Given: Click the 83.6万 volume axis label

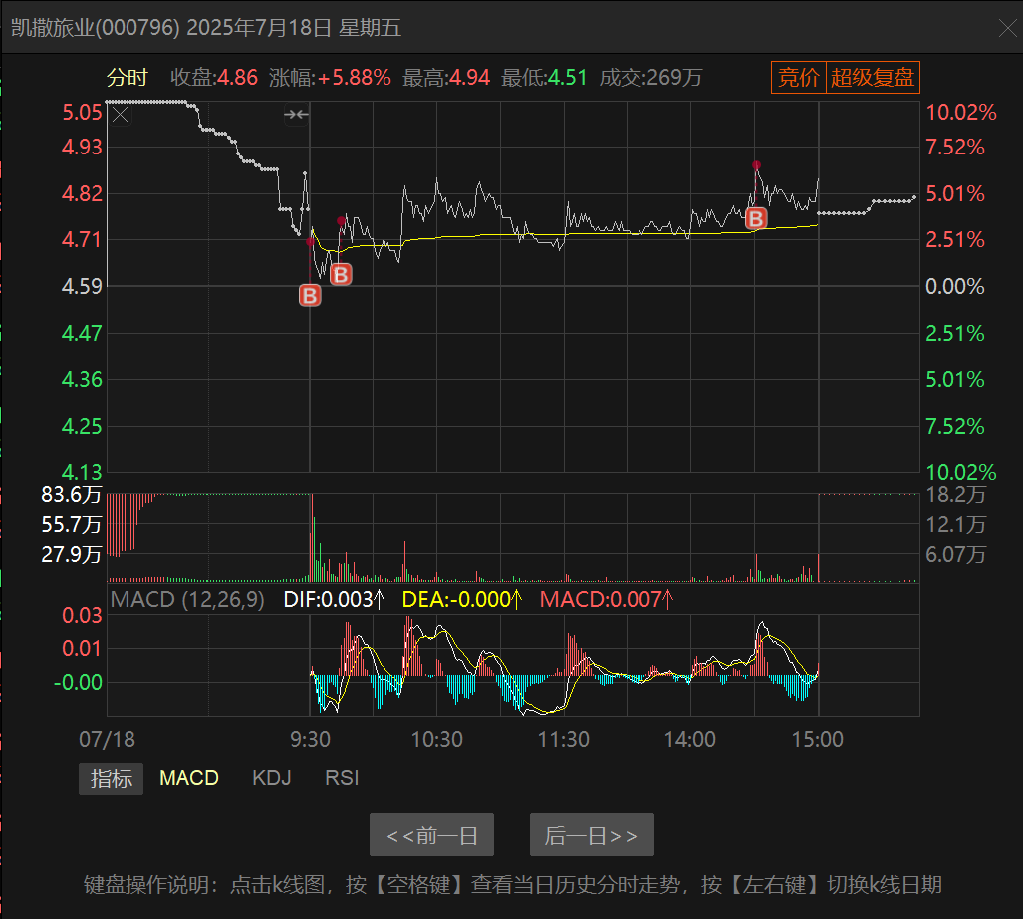Looking at the screenshot, I should [x=71, y=494].
